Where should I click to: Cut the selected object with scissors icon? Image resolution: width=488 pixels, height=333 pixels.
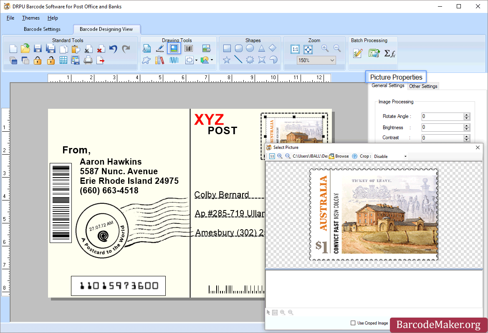coord(88,49)
